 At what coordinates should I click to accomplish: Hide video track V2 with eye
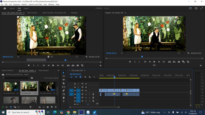pyautogui.click(x=86, y=87)
